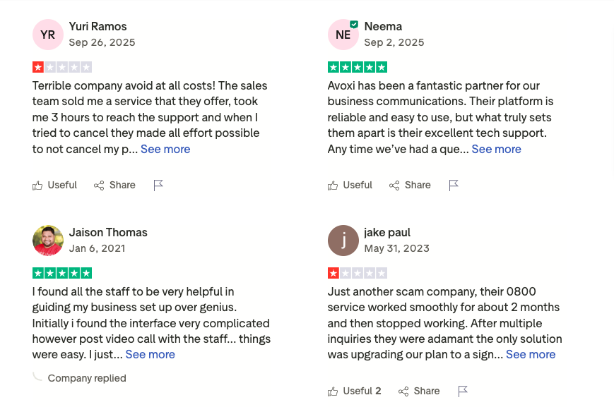Open Jaison Thomas reviewer profile name

108,232
